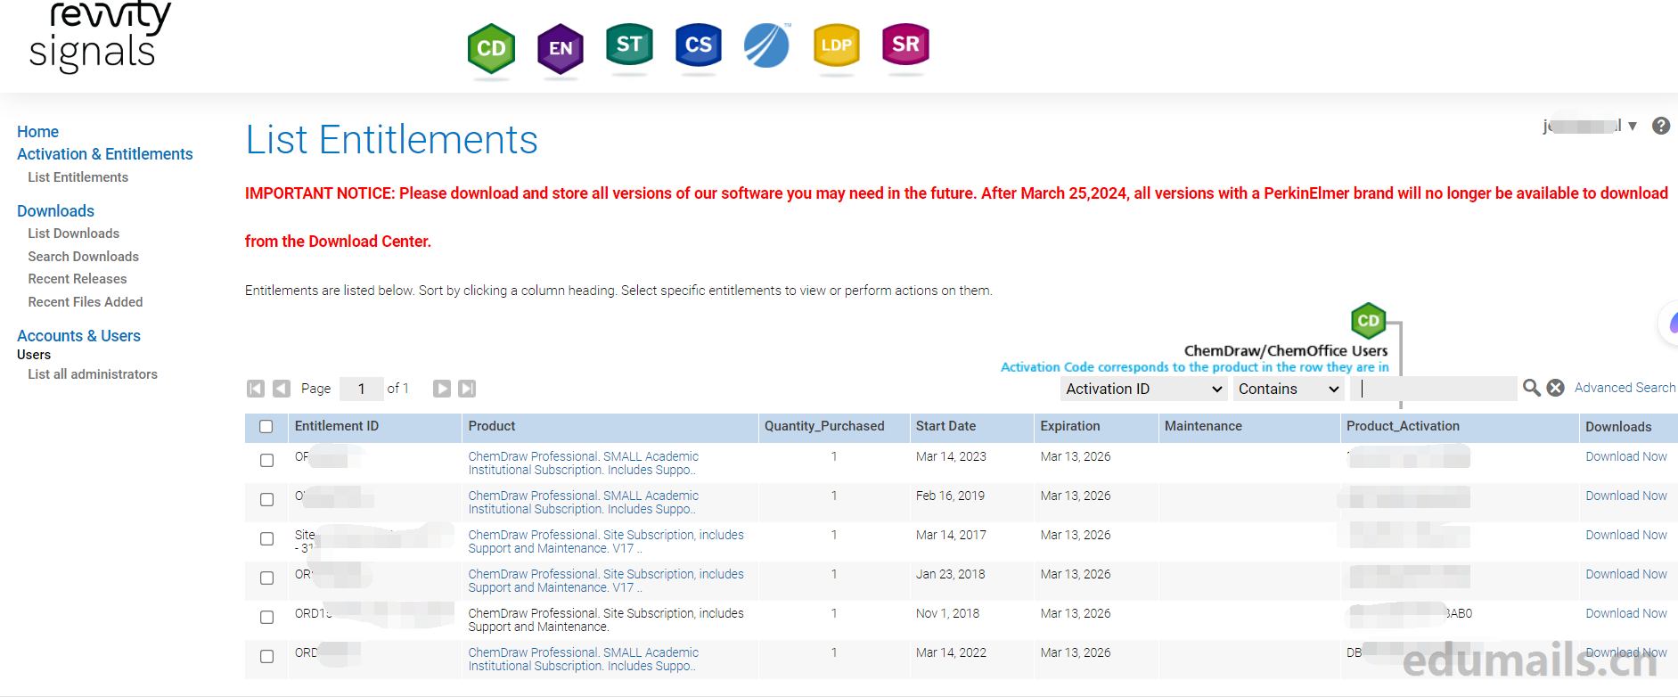Open Home in the sidebar

click(x=37, y=132)
